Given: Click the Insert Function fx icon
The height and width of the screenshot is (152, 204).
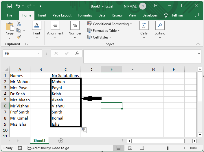Looking at the screenshot, I should [x=77, y=54].
